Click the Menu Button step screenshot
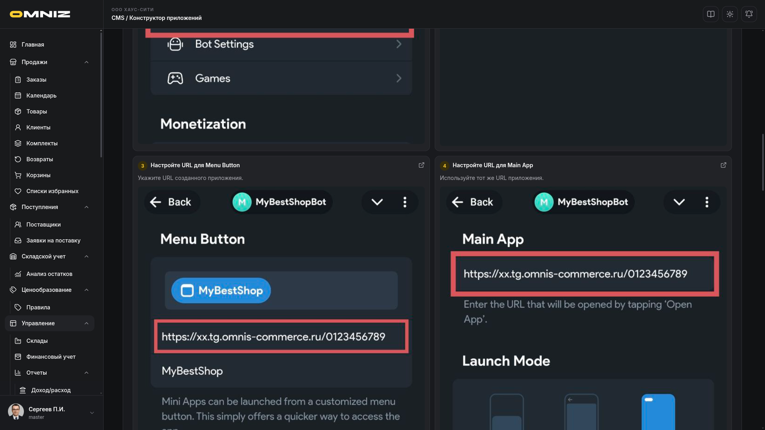This screenshot has width=765, height=430. tap(281, 308)
